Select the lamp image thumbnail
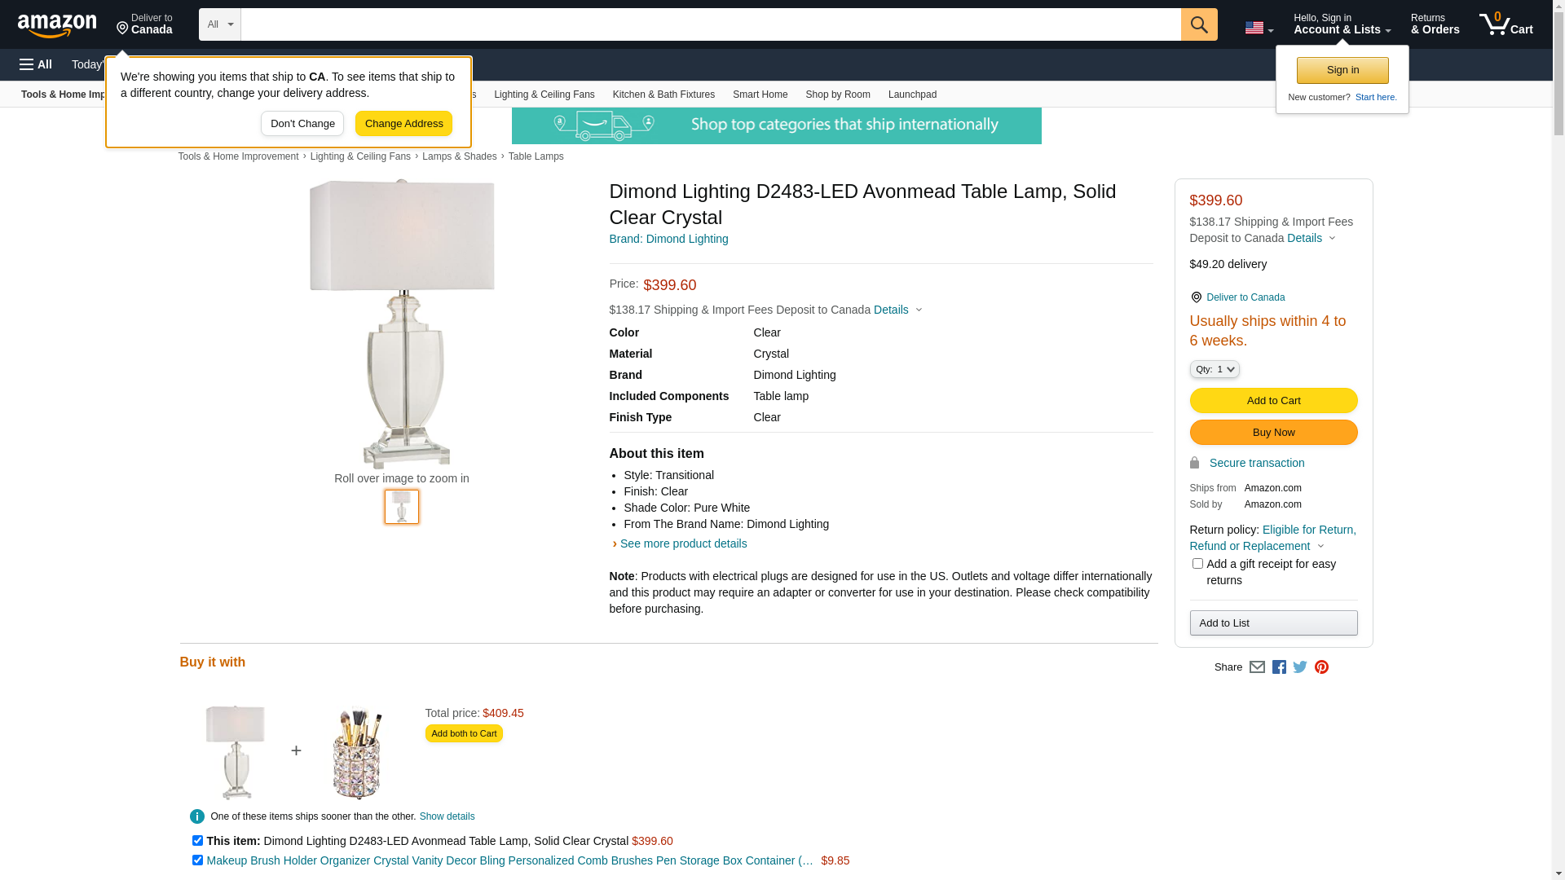Image resolution: width=1565 pixels, height=880 pixels. point(402,507)
